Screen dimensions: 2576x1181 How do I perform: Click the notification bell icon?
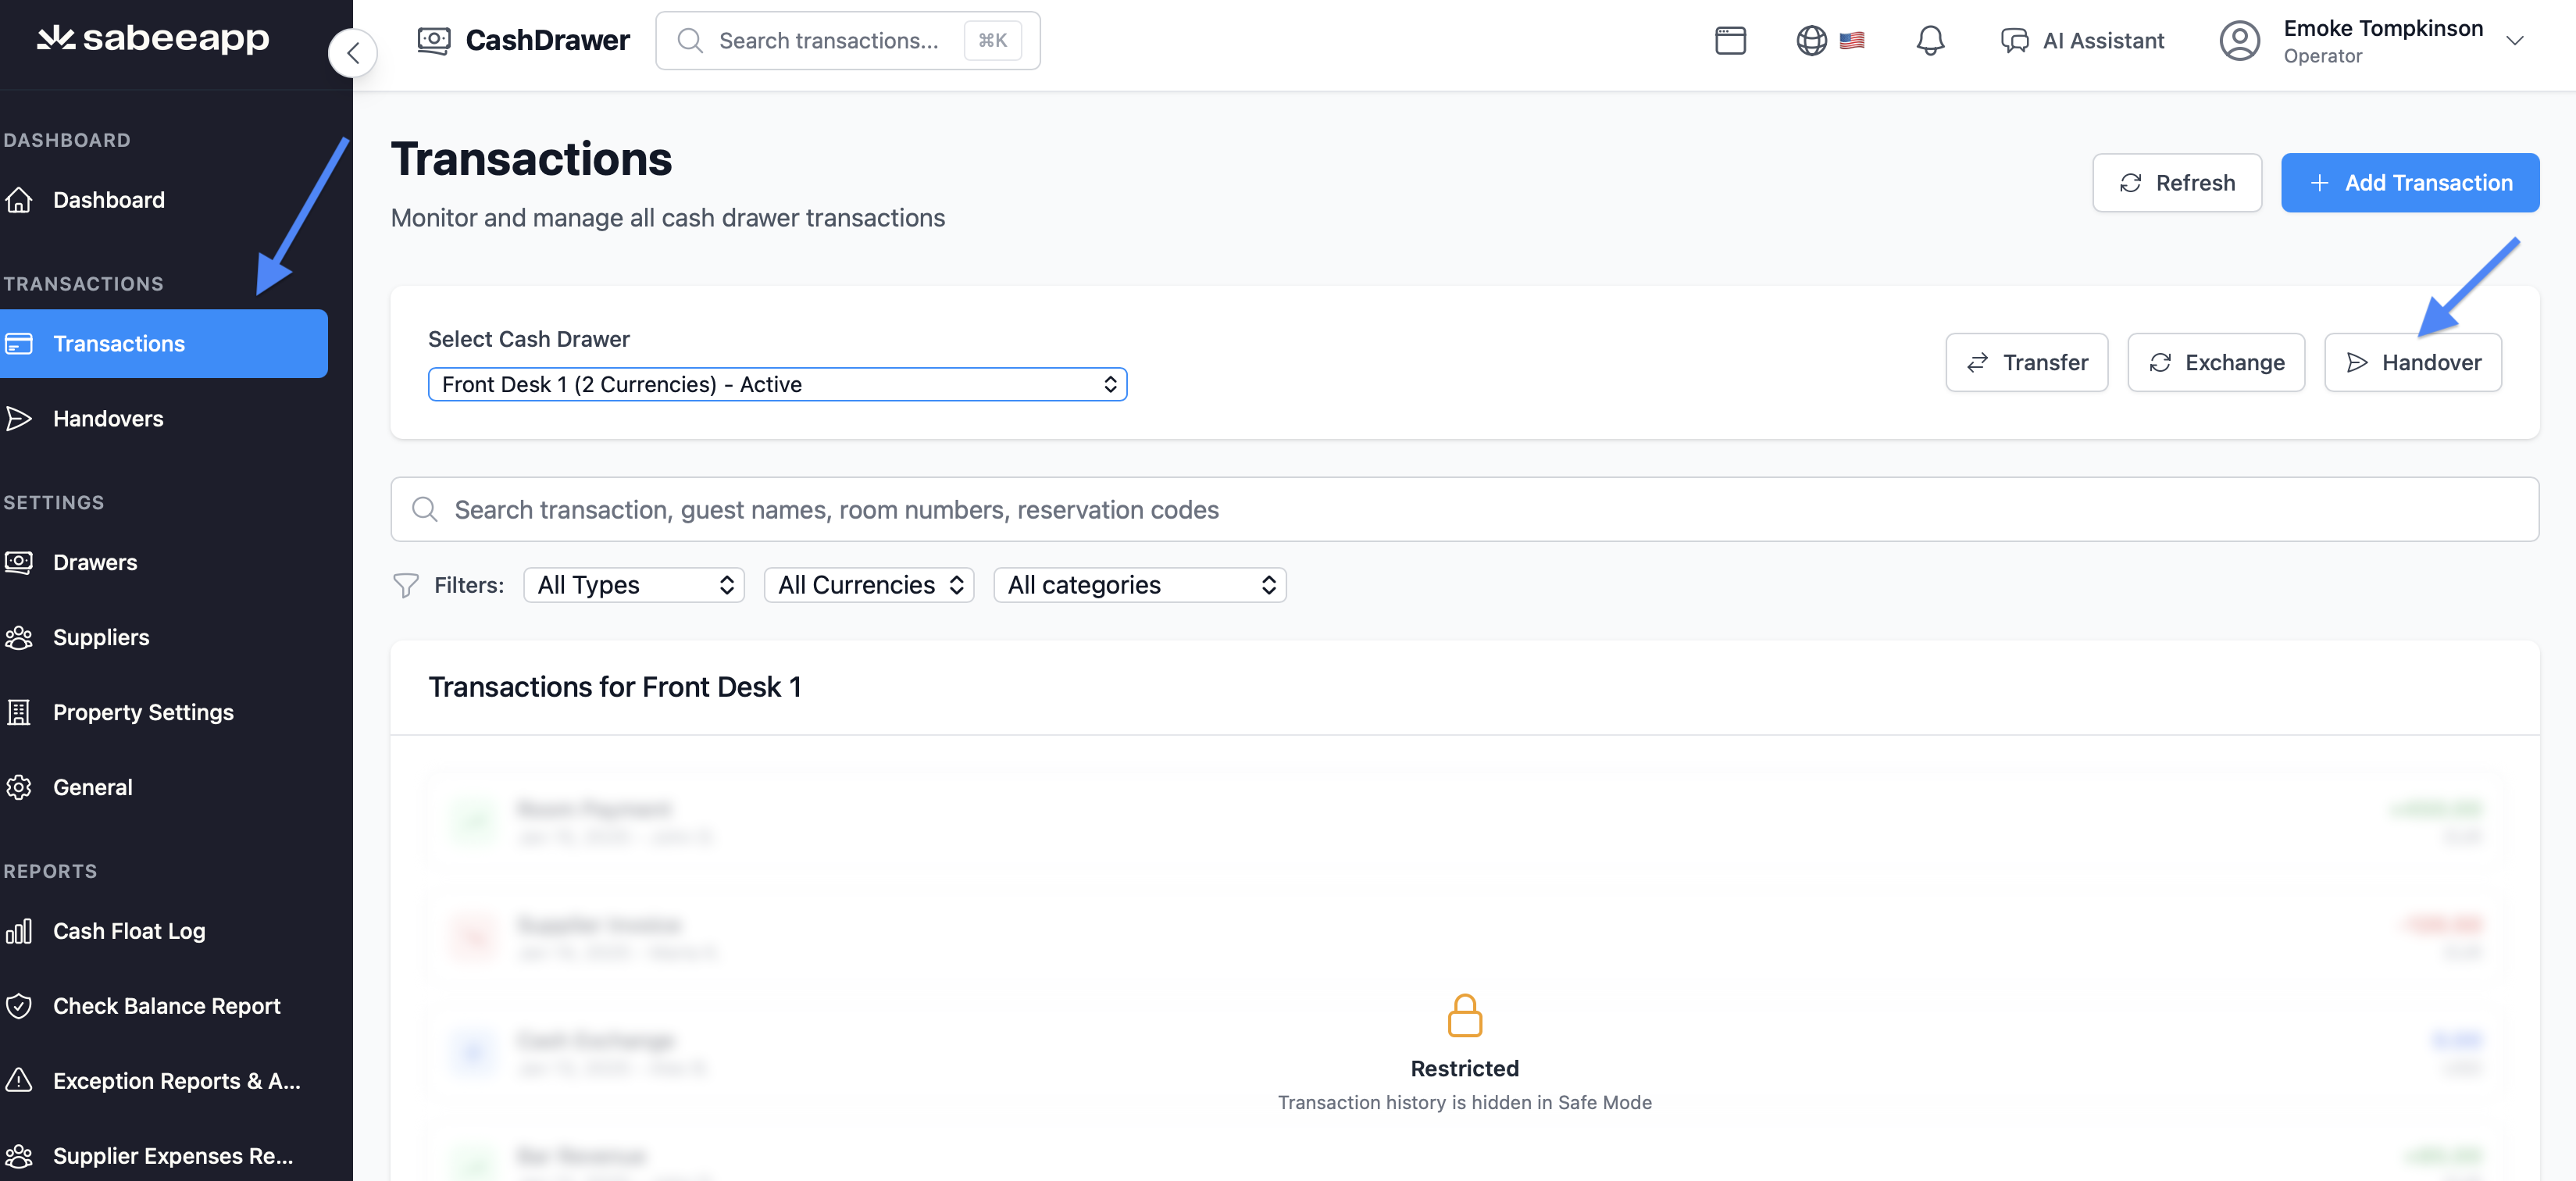click(x=1929, y=41)
